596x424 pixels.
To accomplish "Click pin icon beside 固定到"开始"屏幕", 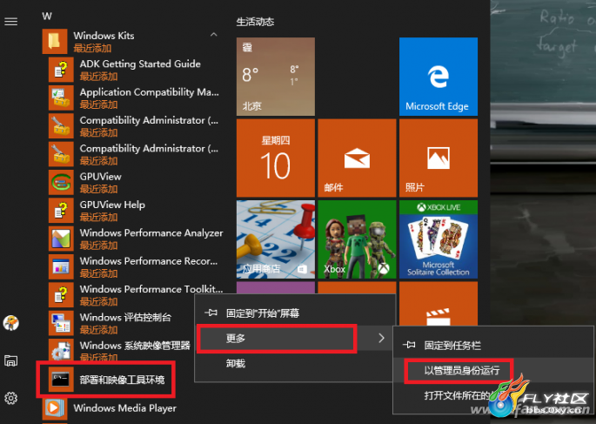I will (211, 313).
